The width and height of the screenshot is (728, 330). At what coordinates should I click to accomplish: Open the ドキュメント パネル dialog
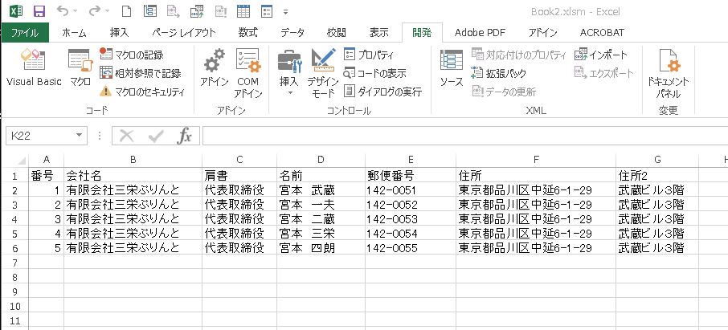tap(669, 73)
